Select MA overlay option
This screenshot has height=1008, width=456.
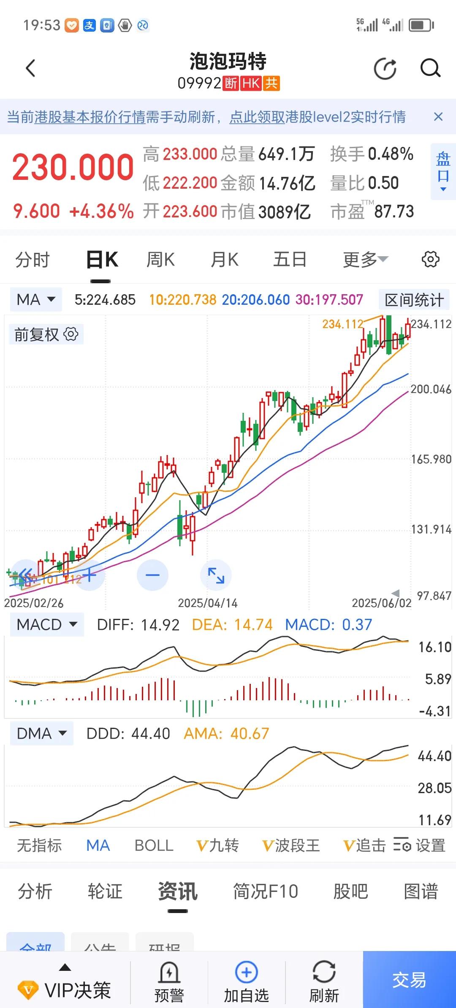pos(98,845)
